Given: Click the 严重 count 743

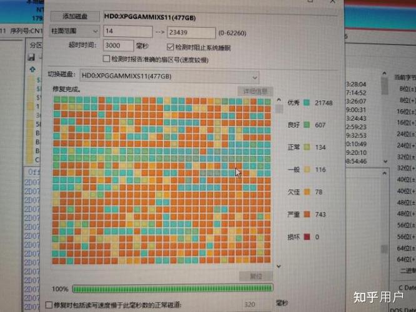Looking at the screenshot, I should coord(320,214).
